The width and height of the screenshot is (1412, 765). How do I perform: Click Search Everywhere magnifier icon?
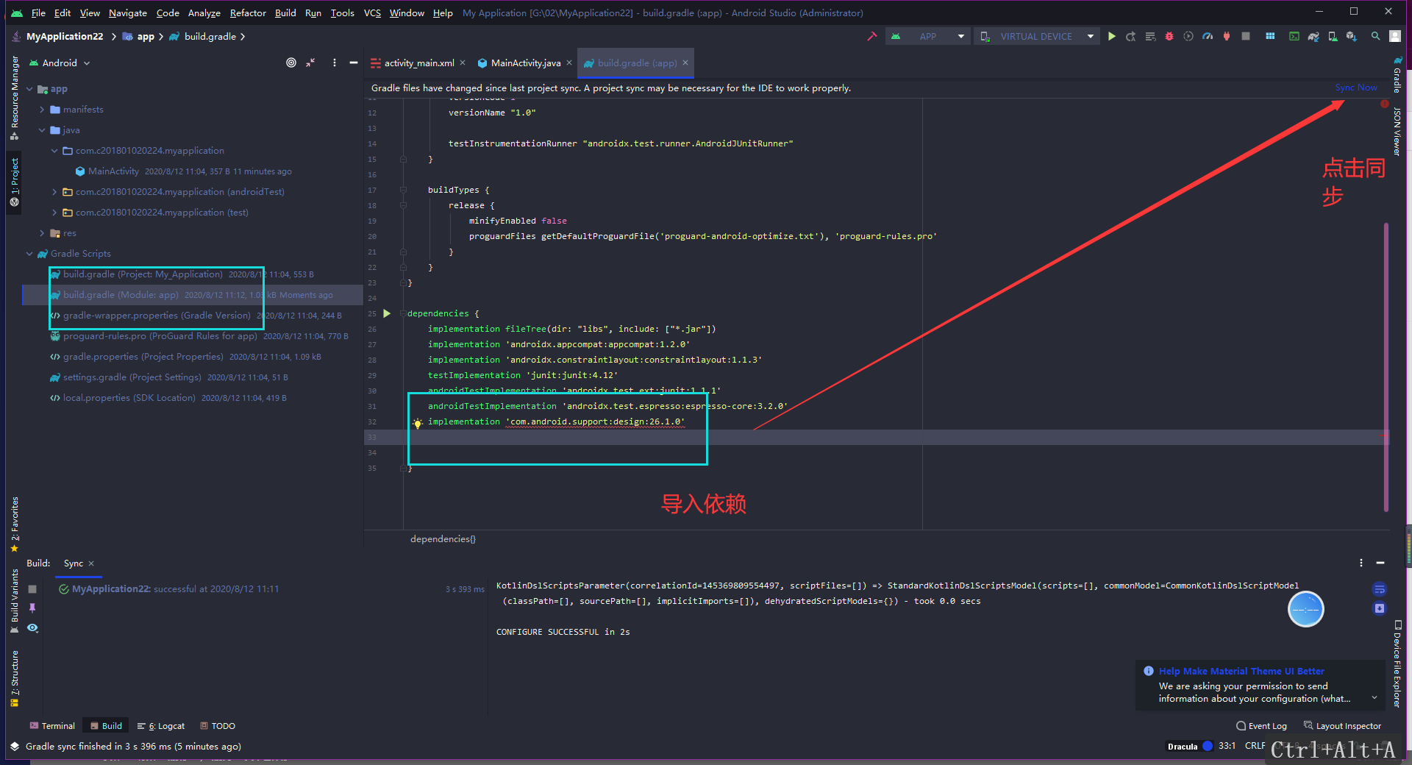[x=1375, y=36]
